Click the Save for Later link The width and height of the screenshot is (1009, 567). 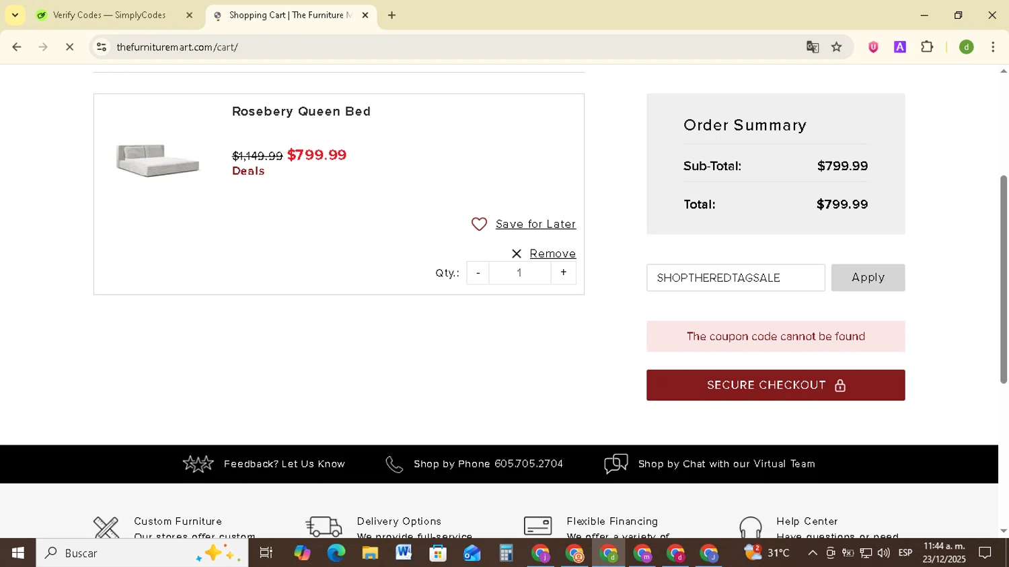tap(535, 224)
